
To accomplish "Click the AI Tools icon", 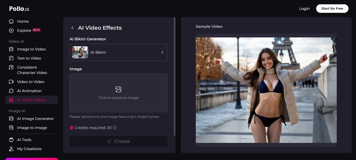I will (x=11, y=140).
